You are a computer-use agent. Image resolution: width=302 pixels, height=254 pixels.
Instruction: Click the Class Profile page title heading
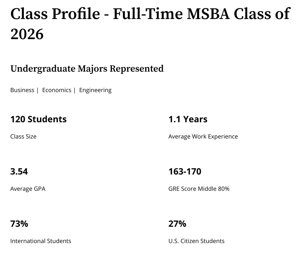150,14
